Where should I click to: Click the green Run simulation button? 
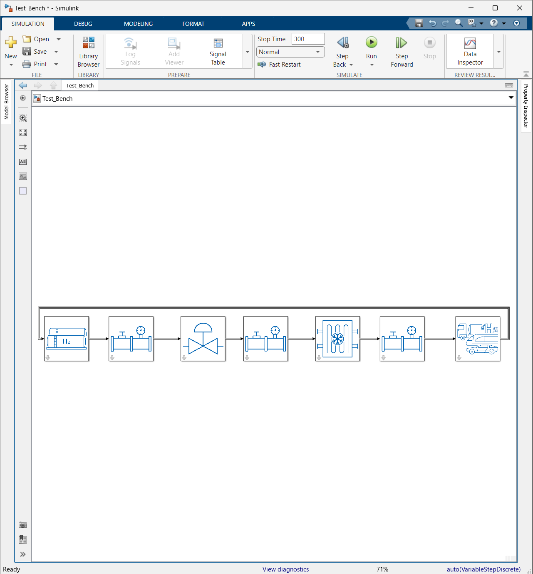[x=371, y=42]
